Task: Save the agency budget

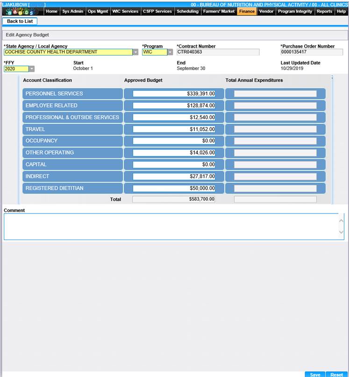Action: pyautogui.click(x=315, y=374)
